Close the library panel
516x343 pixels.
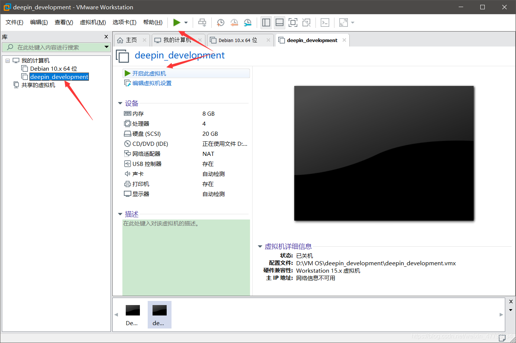click(x=106, y=37)
